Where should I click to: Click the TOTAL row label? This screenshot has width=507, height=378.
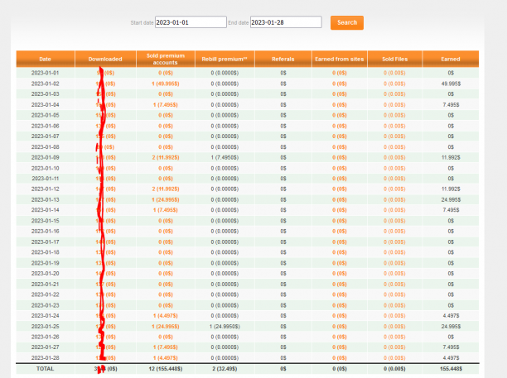coord(46,369)
